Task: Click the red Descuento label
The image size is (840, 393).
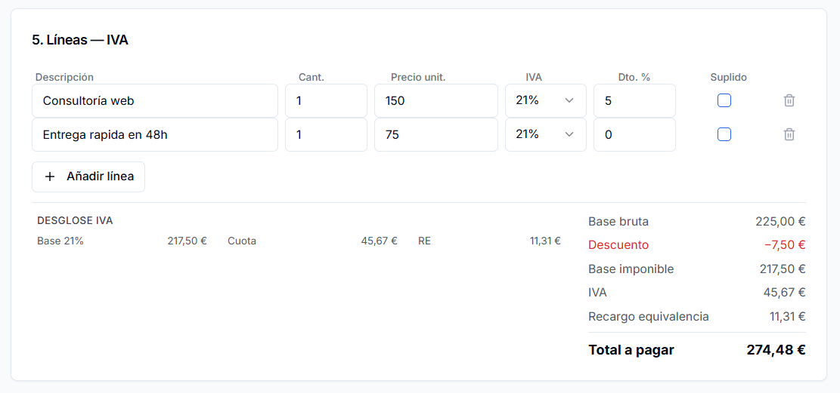Action: coord(618,245)
